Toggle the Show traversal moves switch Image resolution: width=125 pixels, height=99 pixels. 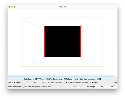(44, 82)
